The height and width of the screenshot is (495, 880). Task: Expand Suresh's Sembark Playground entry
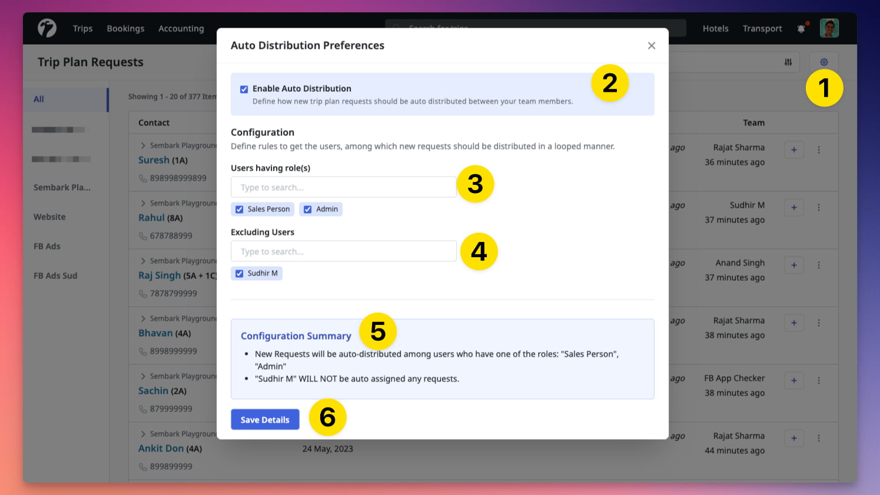[142, 145]
